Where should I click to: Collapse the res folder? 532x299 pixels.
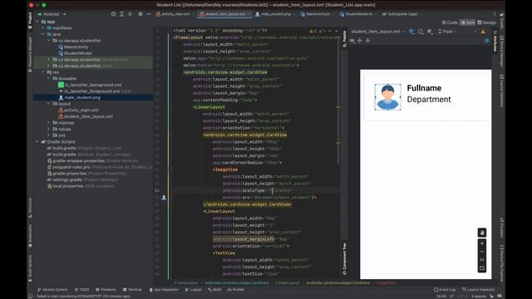click(x=43, y=72)
